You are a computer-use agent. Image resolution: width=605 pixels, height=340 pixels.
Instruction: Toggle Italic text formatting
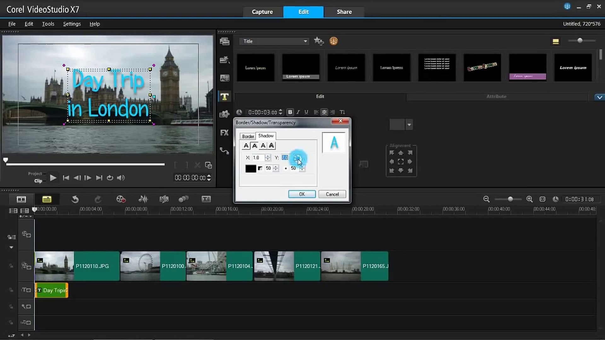coord(298,112)
